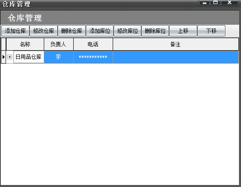Add a storage location via 添加库位
Screen dimensions: 241x187
(100, 31)
